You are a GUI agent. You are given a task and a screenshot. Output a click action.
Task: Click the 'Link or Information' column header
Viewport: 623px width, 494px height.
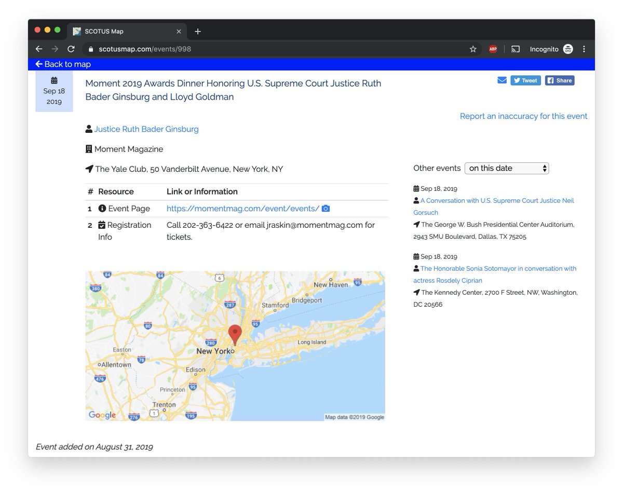click(202, 191)
